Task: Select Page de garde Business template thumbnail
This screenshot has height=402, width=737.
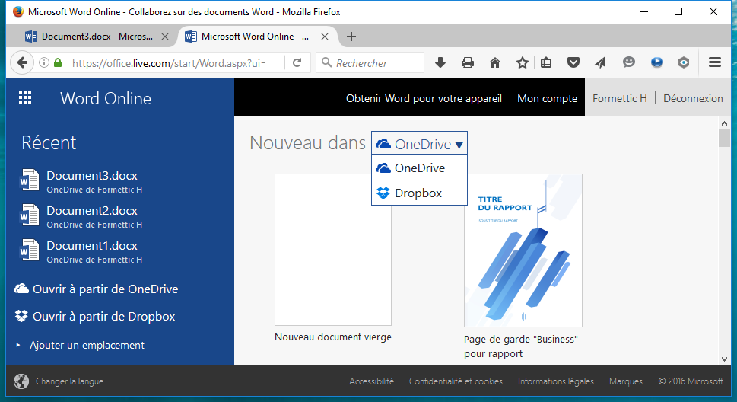Action: pyautogui.click(x=523, y=250)
